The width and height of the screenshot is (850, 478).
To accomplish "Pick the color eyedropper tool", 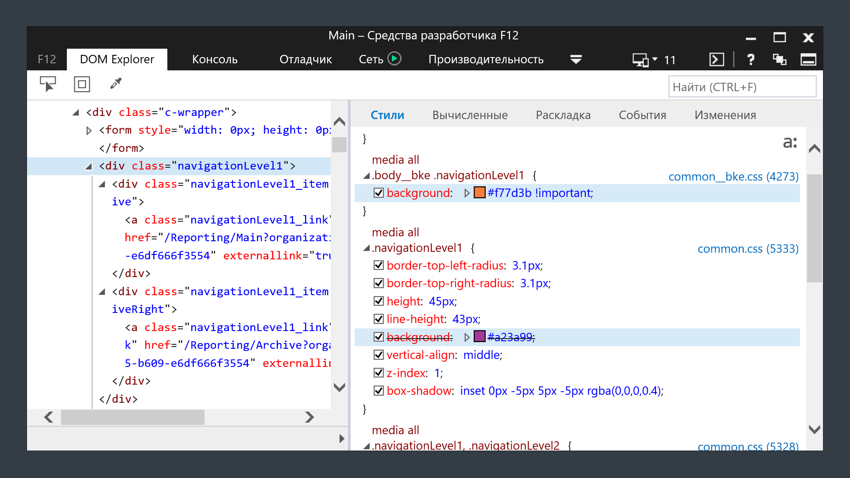I will click(x=116, y=84).
